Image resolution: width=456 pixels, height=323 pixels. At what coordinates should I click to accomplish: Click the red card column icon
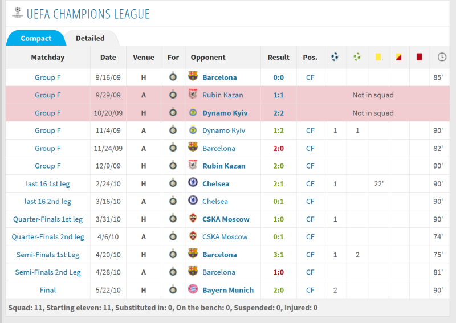point(419,57)
